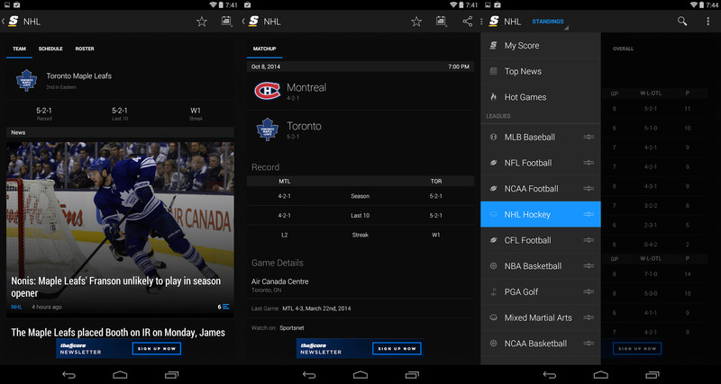
Task: Switch to the TEAM tab
Action: pos(19,49)
